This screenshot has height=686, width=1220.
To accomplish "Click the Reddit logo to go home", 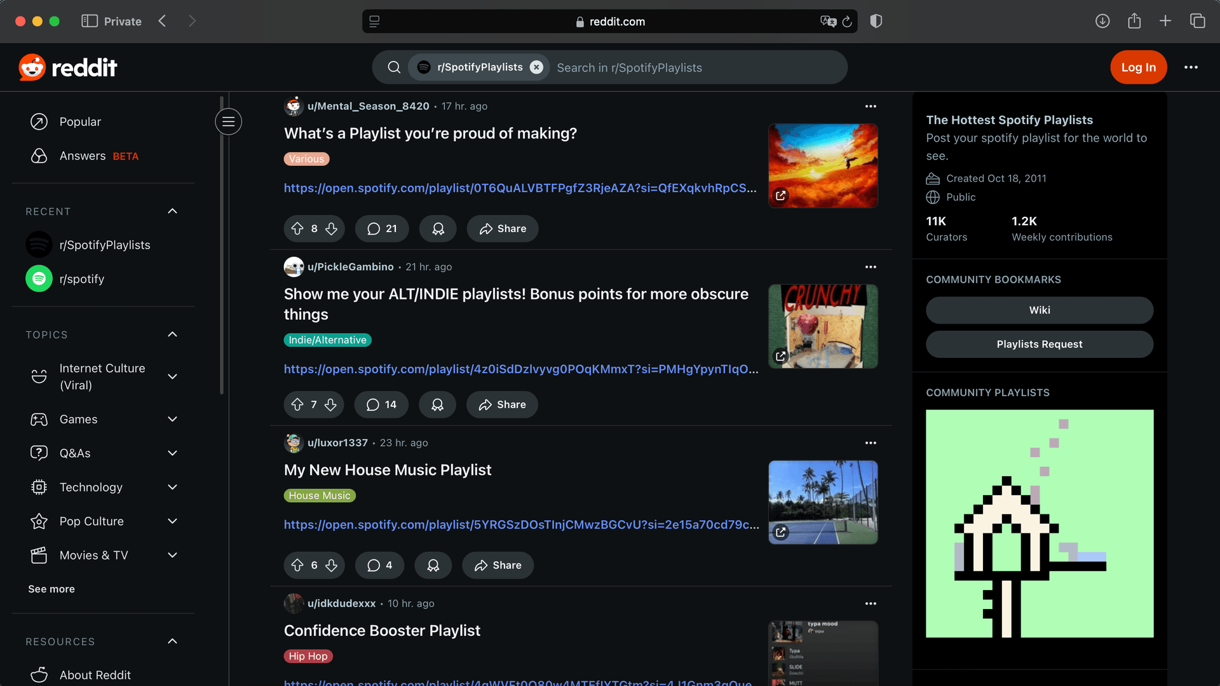I will click(x=68, y=67).
